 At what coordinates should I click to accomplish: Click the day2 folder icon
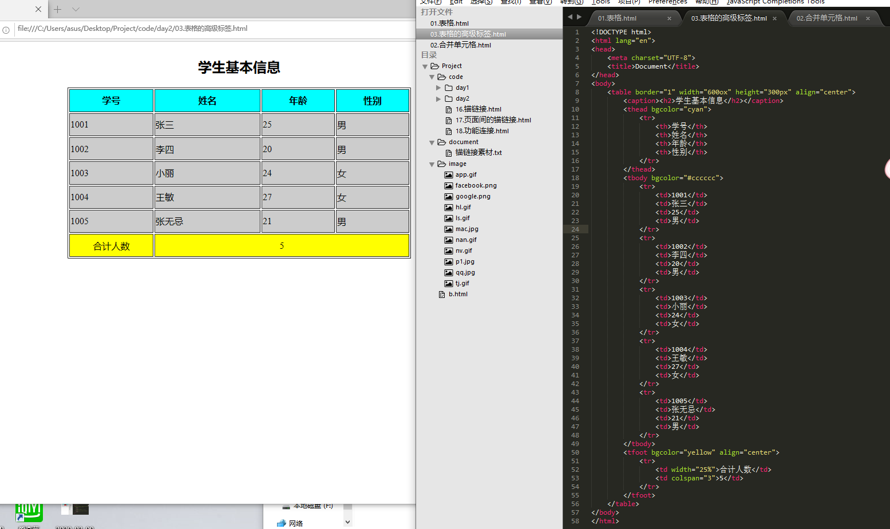pos(449,99)
